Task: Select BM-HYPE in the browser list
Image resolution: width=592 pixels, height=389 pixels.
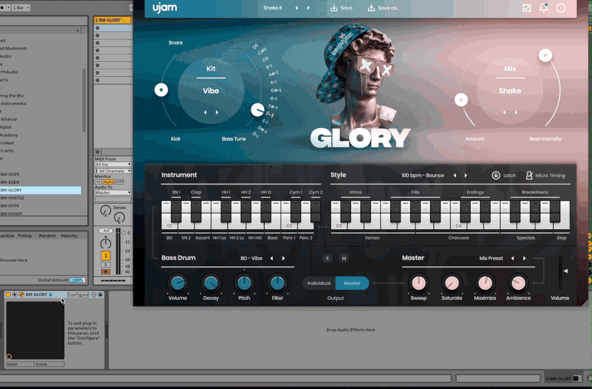Action: tap(41, 206)
